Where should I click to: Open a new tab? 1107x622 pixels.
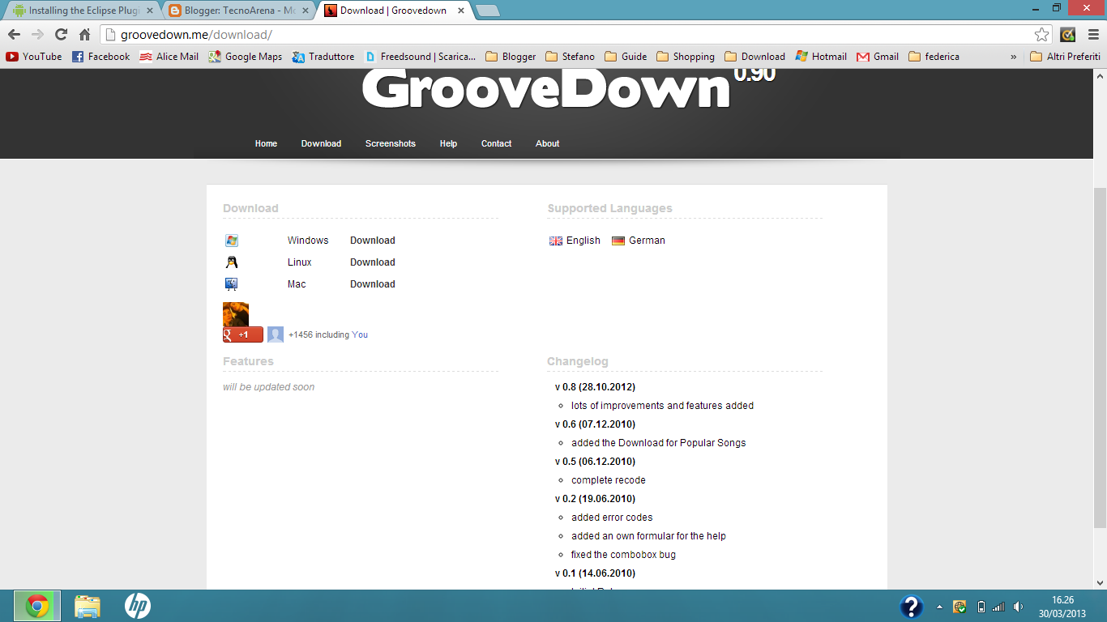(487, 11)
